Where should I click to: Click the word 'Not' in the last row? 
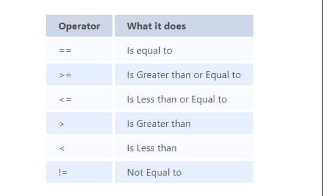pos(135,172)
